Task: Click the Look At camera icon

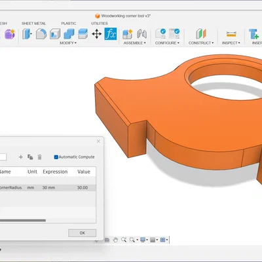Action: click(107, 240)
